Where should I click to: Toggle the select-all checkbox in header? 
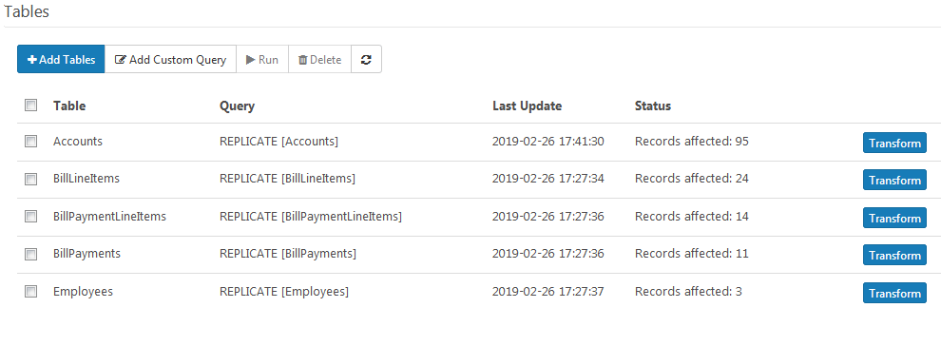point(30,106)
